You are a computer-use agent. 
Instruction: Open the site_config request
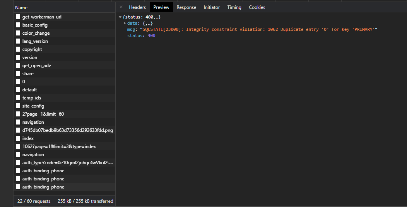(x=65, y=106)
